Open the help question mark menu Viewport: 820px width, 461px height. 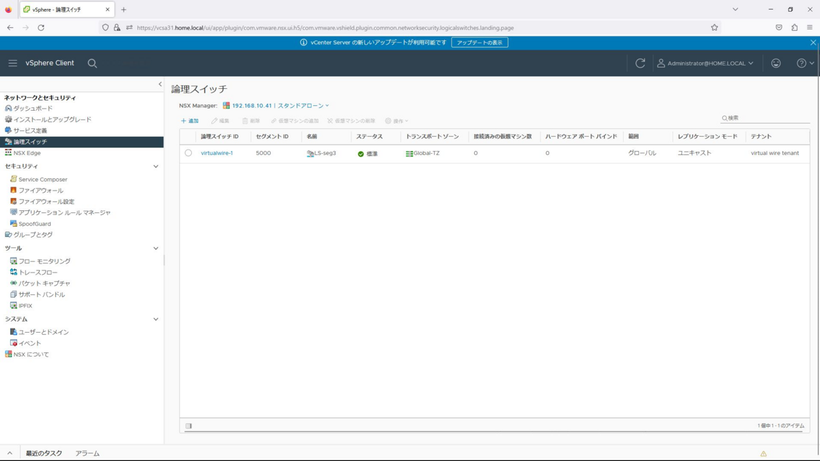806,63
